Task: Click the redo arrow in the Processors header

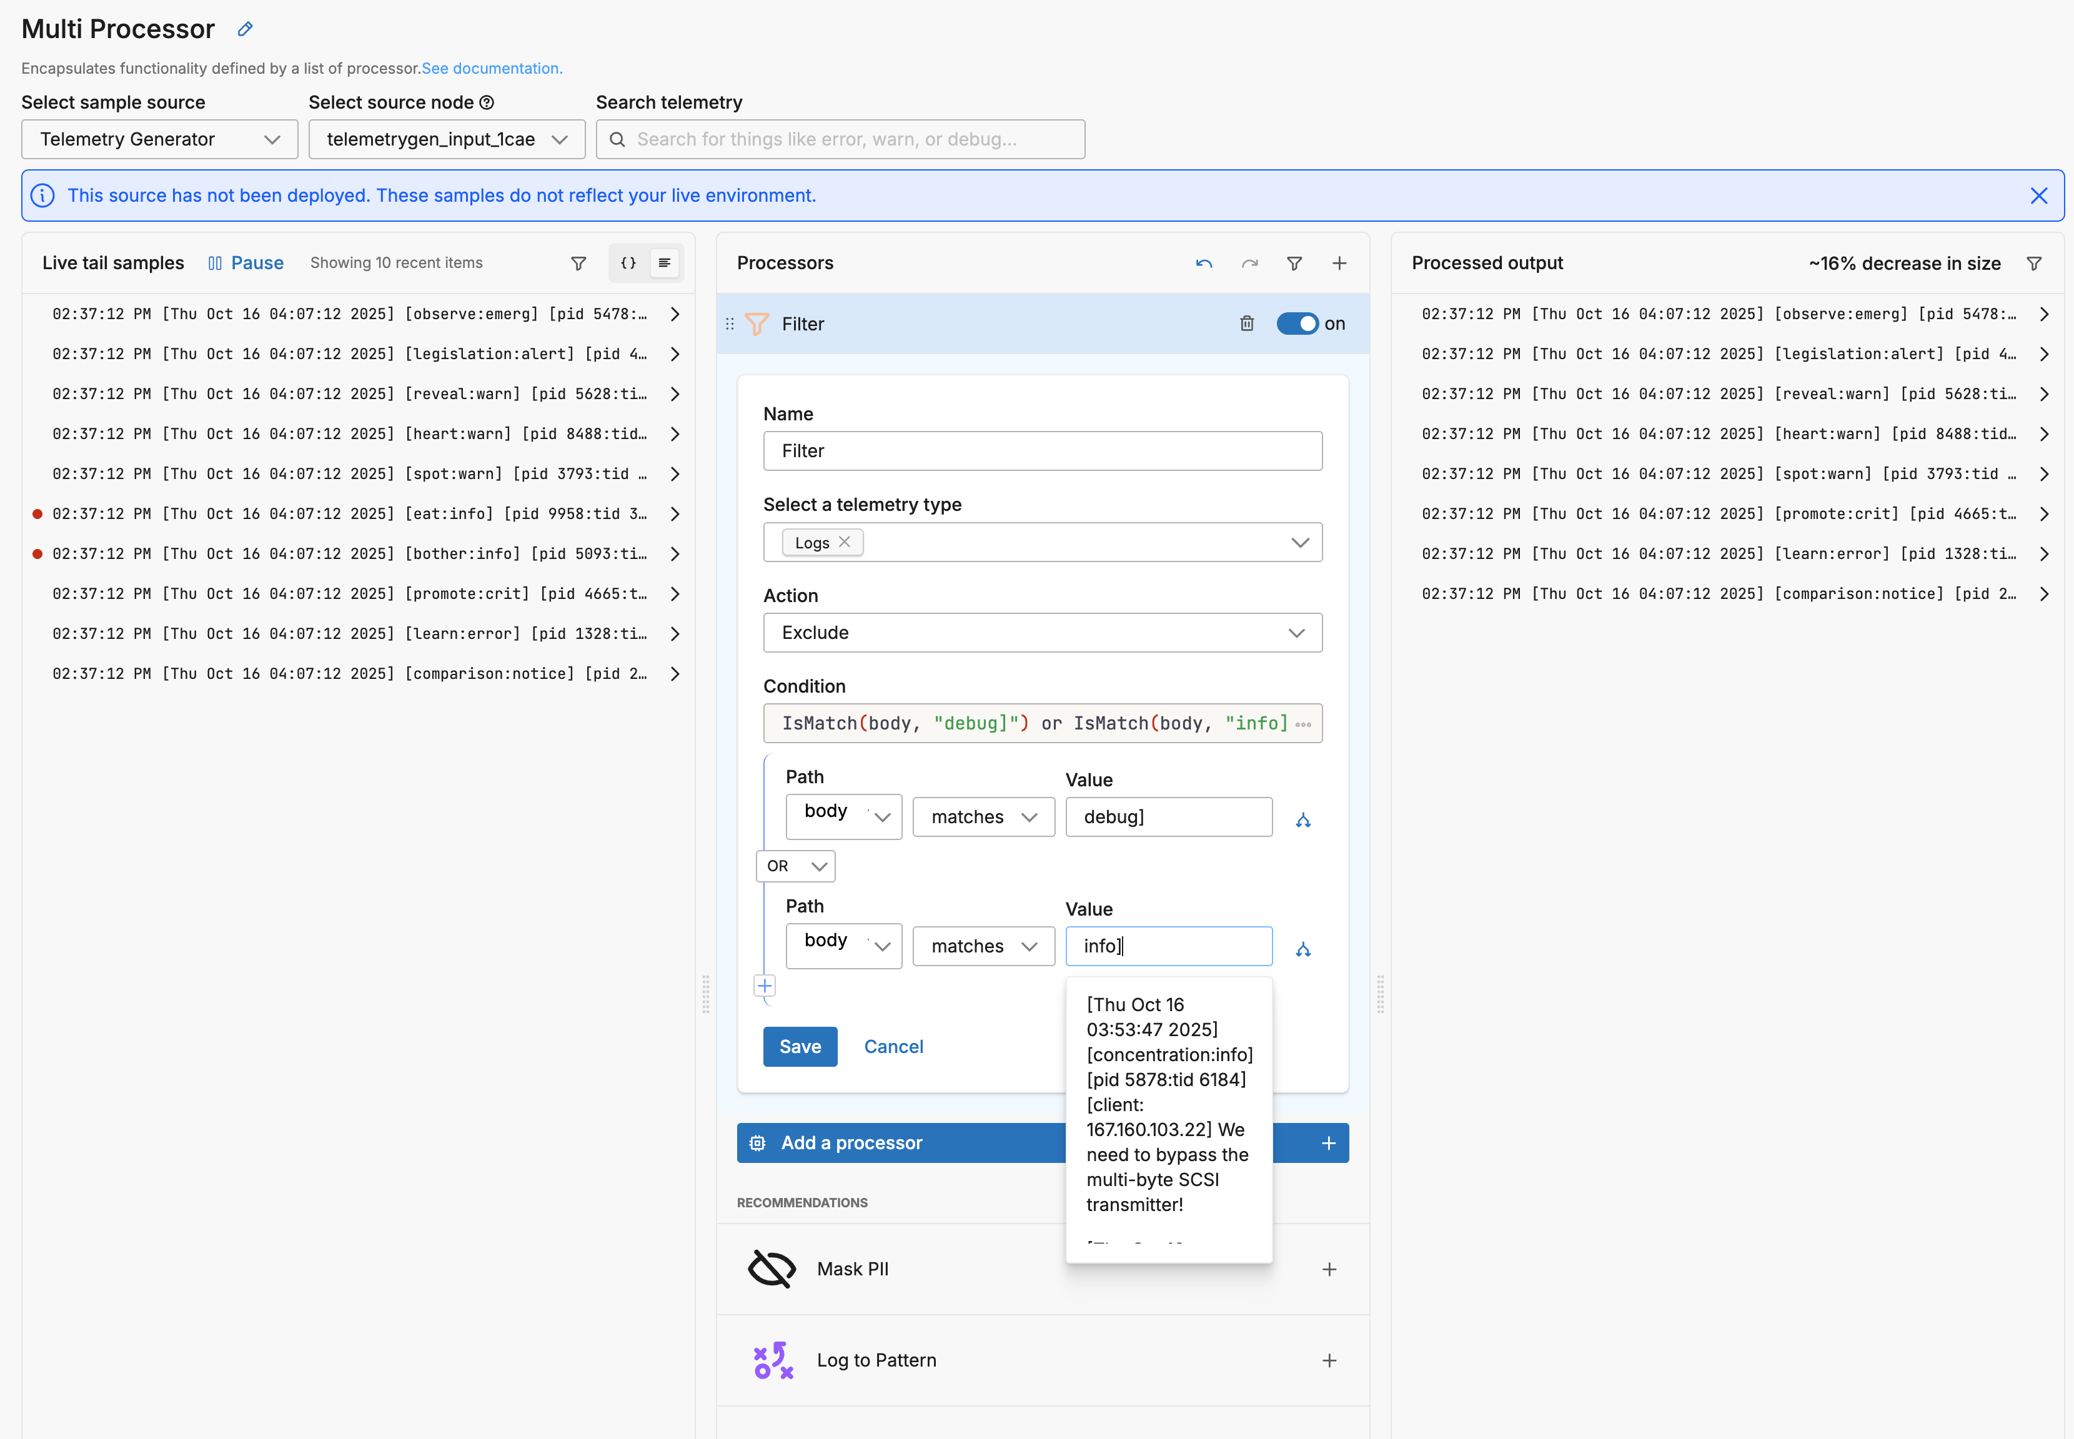Action: coord(1249,264)
